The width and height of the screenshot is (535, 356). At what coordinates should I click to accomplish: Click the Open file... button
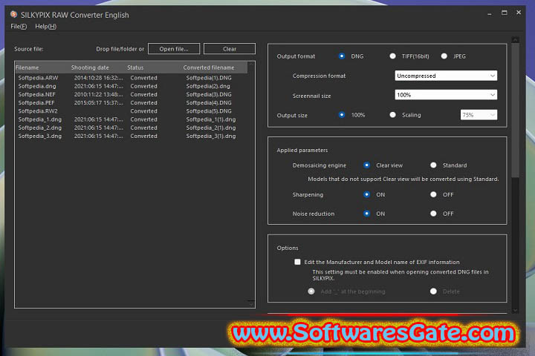[x=174, y=49]
